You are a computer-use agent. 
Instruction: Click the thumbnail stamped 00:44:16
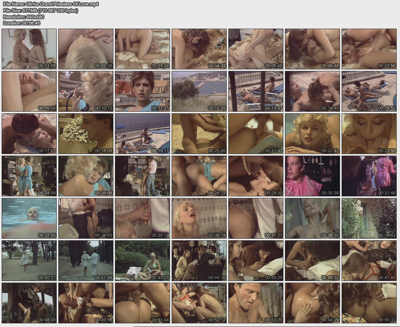coord(199,260)
